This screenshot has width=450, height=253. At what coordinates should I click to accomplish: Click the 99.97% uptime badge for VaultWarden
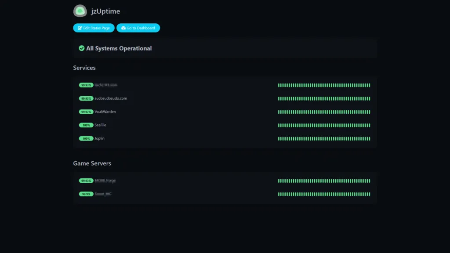click(x=86, y=112)
